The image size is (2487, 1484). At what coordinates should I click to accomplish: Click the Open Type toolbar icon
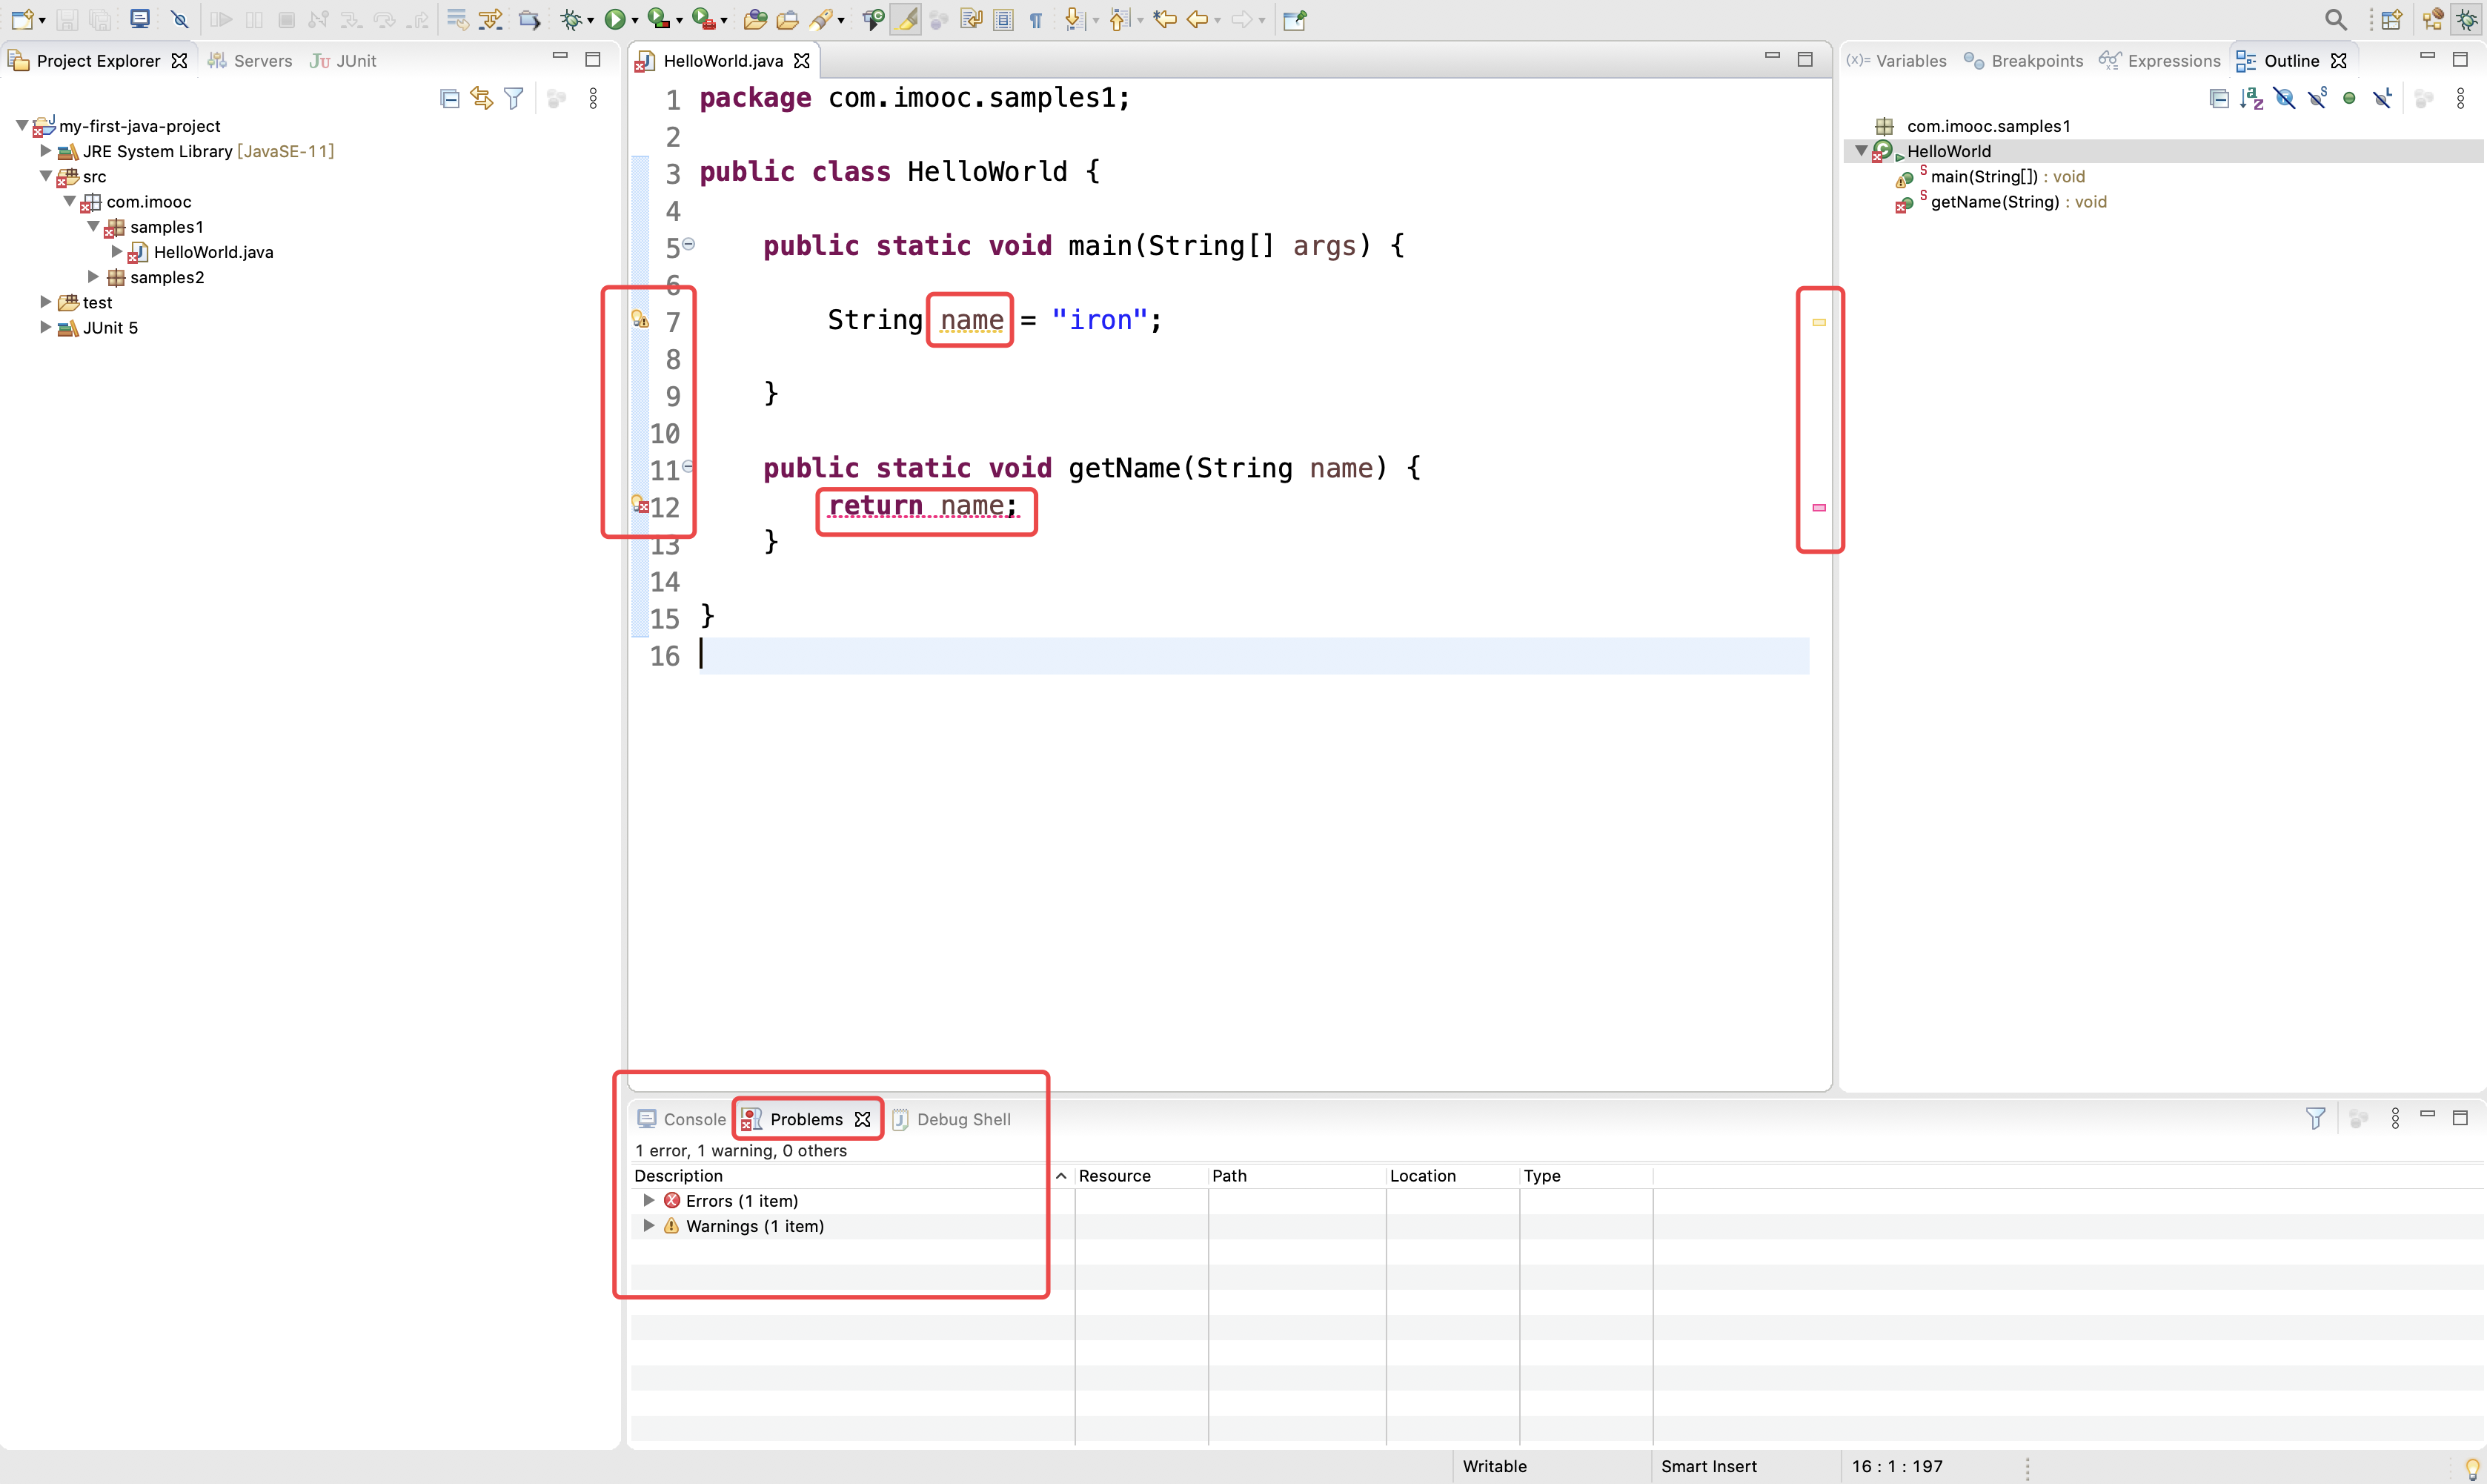click(756, 19)
